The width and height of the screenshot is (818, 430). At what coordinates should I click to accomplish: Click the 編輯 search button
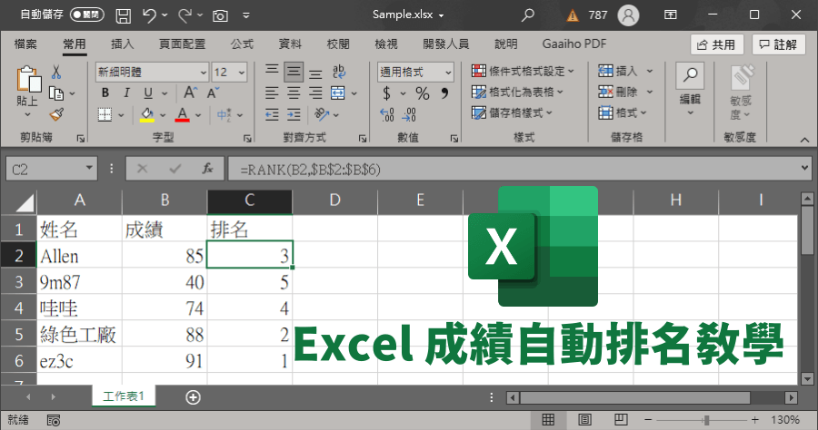690,90
